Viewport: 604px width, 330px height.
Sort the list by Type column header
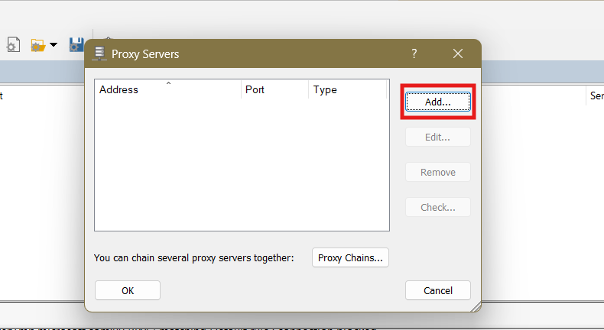pos(348,89)
